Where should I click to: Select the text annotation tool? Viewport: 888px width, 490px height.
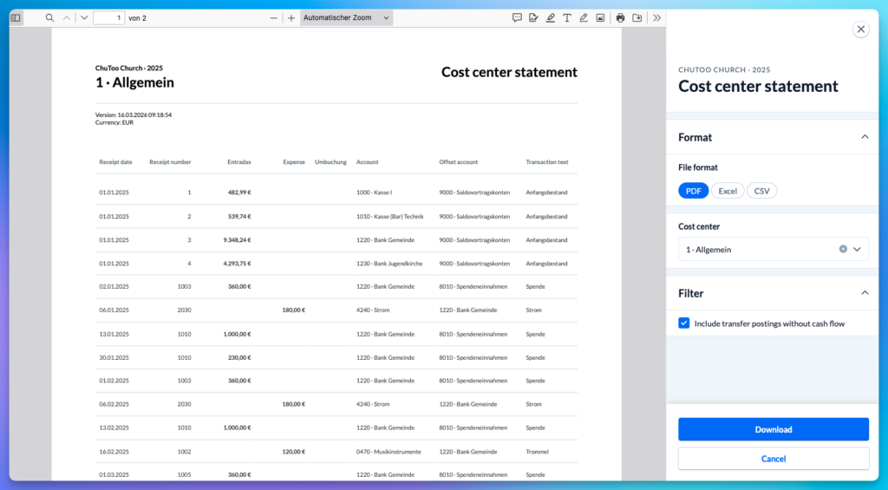(x=567, y=18)
